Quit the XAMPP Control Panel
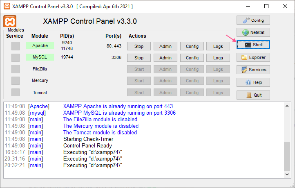 click(x=253, y=95)
